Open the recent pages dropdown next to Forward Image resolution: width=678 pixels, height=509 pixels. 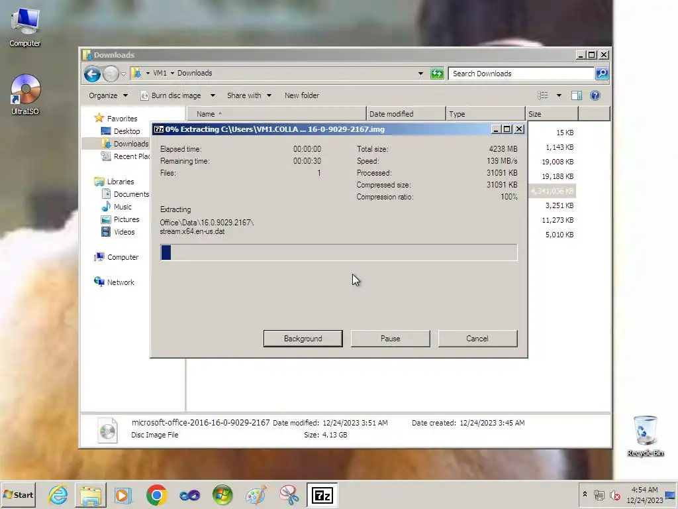point(123,74)
